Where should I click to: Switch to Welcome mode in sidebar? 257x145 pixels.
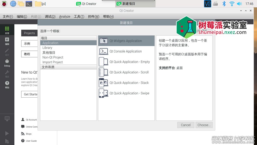[x=7, y=30]
